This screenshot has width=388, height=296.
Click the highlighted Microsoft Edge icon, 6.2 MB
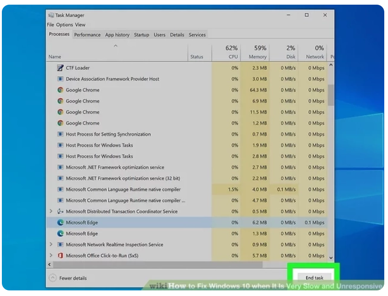pyautogui.click(x=60, y=222)
